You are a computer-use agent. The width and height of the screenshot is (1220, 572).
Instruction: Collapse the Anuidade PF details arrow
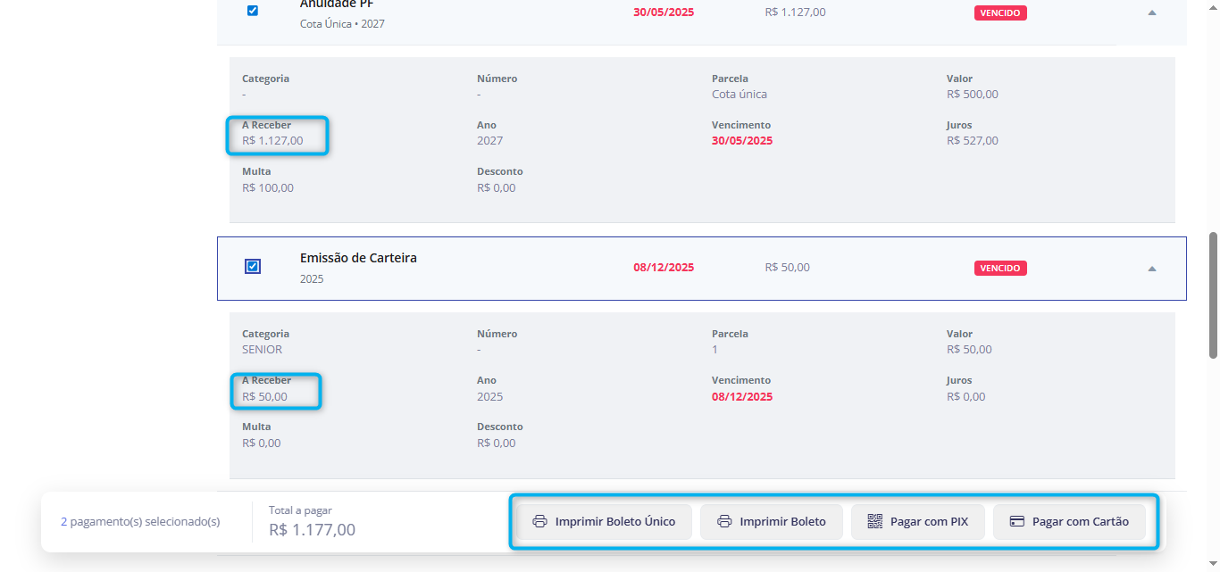pos(1152,12)
